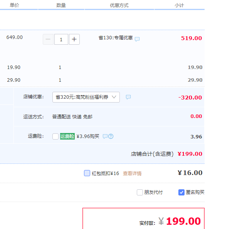Image resolution: width=225 pixels, height=229 pixels.
Task: Click the question mark help icon for 运费险
Action: pyautogui.click(x=111, y=136)
